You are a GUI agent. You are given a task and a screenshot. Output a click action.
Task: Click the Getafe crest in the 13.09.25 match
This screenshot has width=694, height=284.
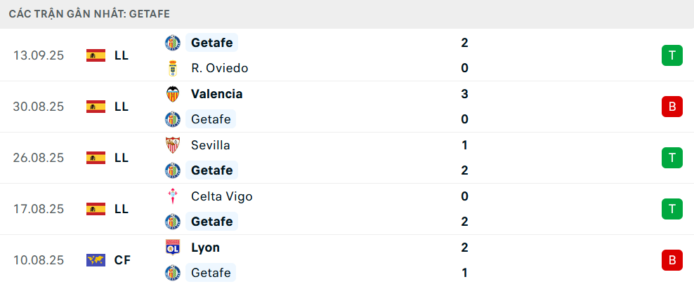click(172, 43)
